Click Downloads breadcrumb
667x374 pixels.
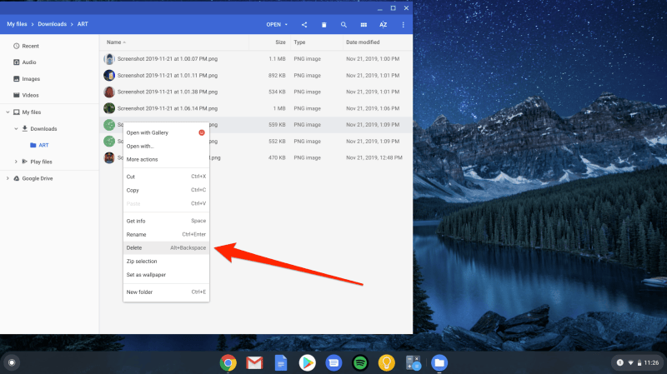pos(53,24)
